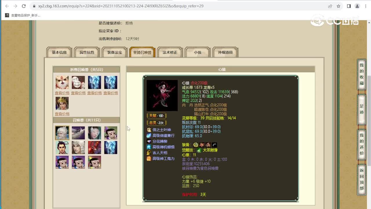Click the 召唤兽 (共11只) header
The width and height of the screenshot is (371, 209).
click(x=86, y=120)
